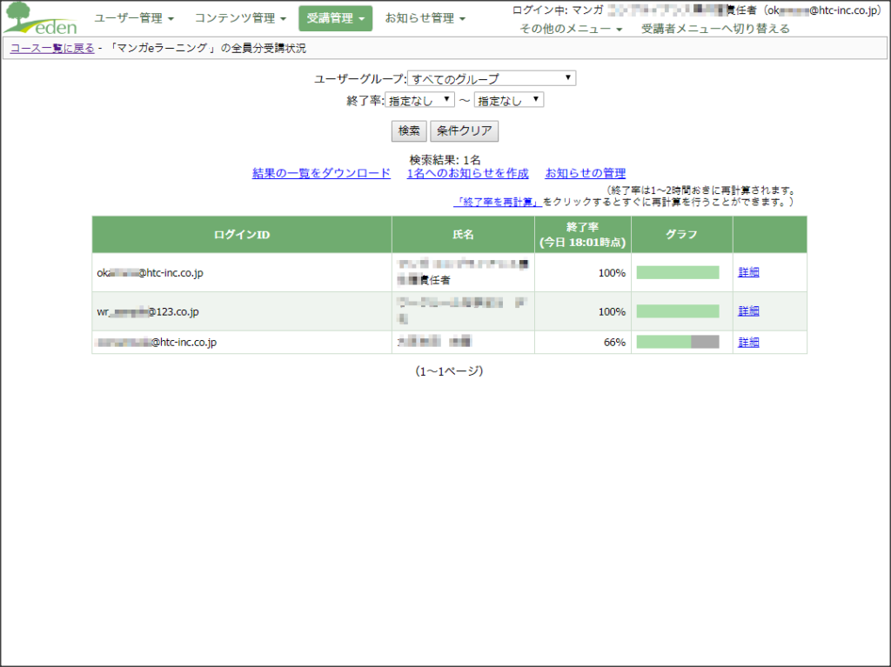The height and width of the screenshot is (667, 891).
Task: Open 詳細 for the first ok…@htc-inc.co.jp row
Action: (x=748, y=272)
